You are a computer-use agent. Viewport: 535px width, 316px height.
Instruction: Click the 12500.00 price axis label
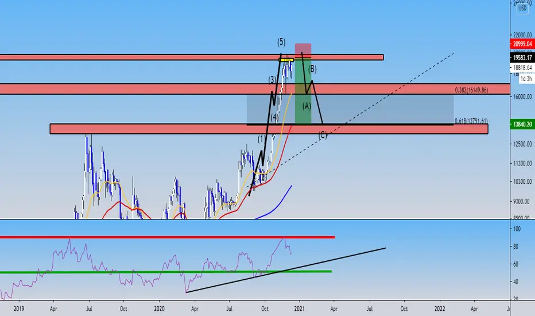(522, 144)
